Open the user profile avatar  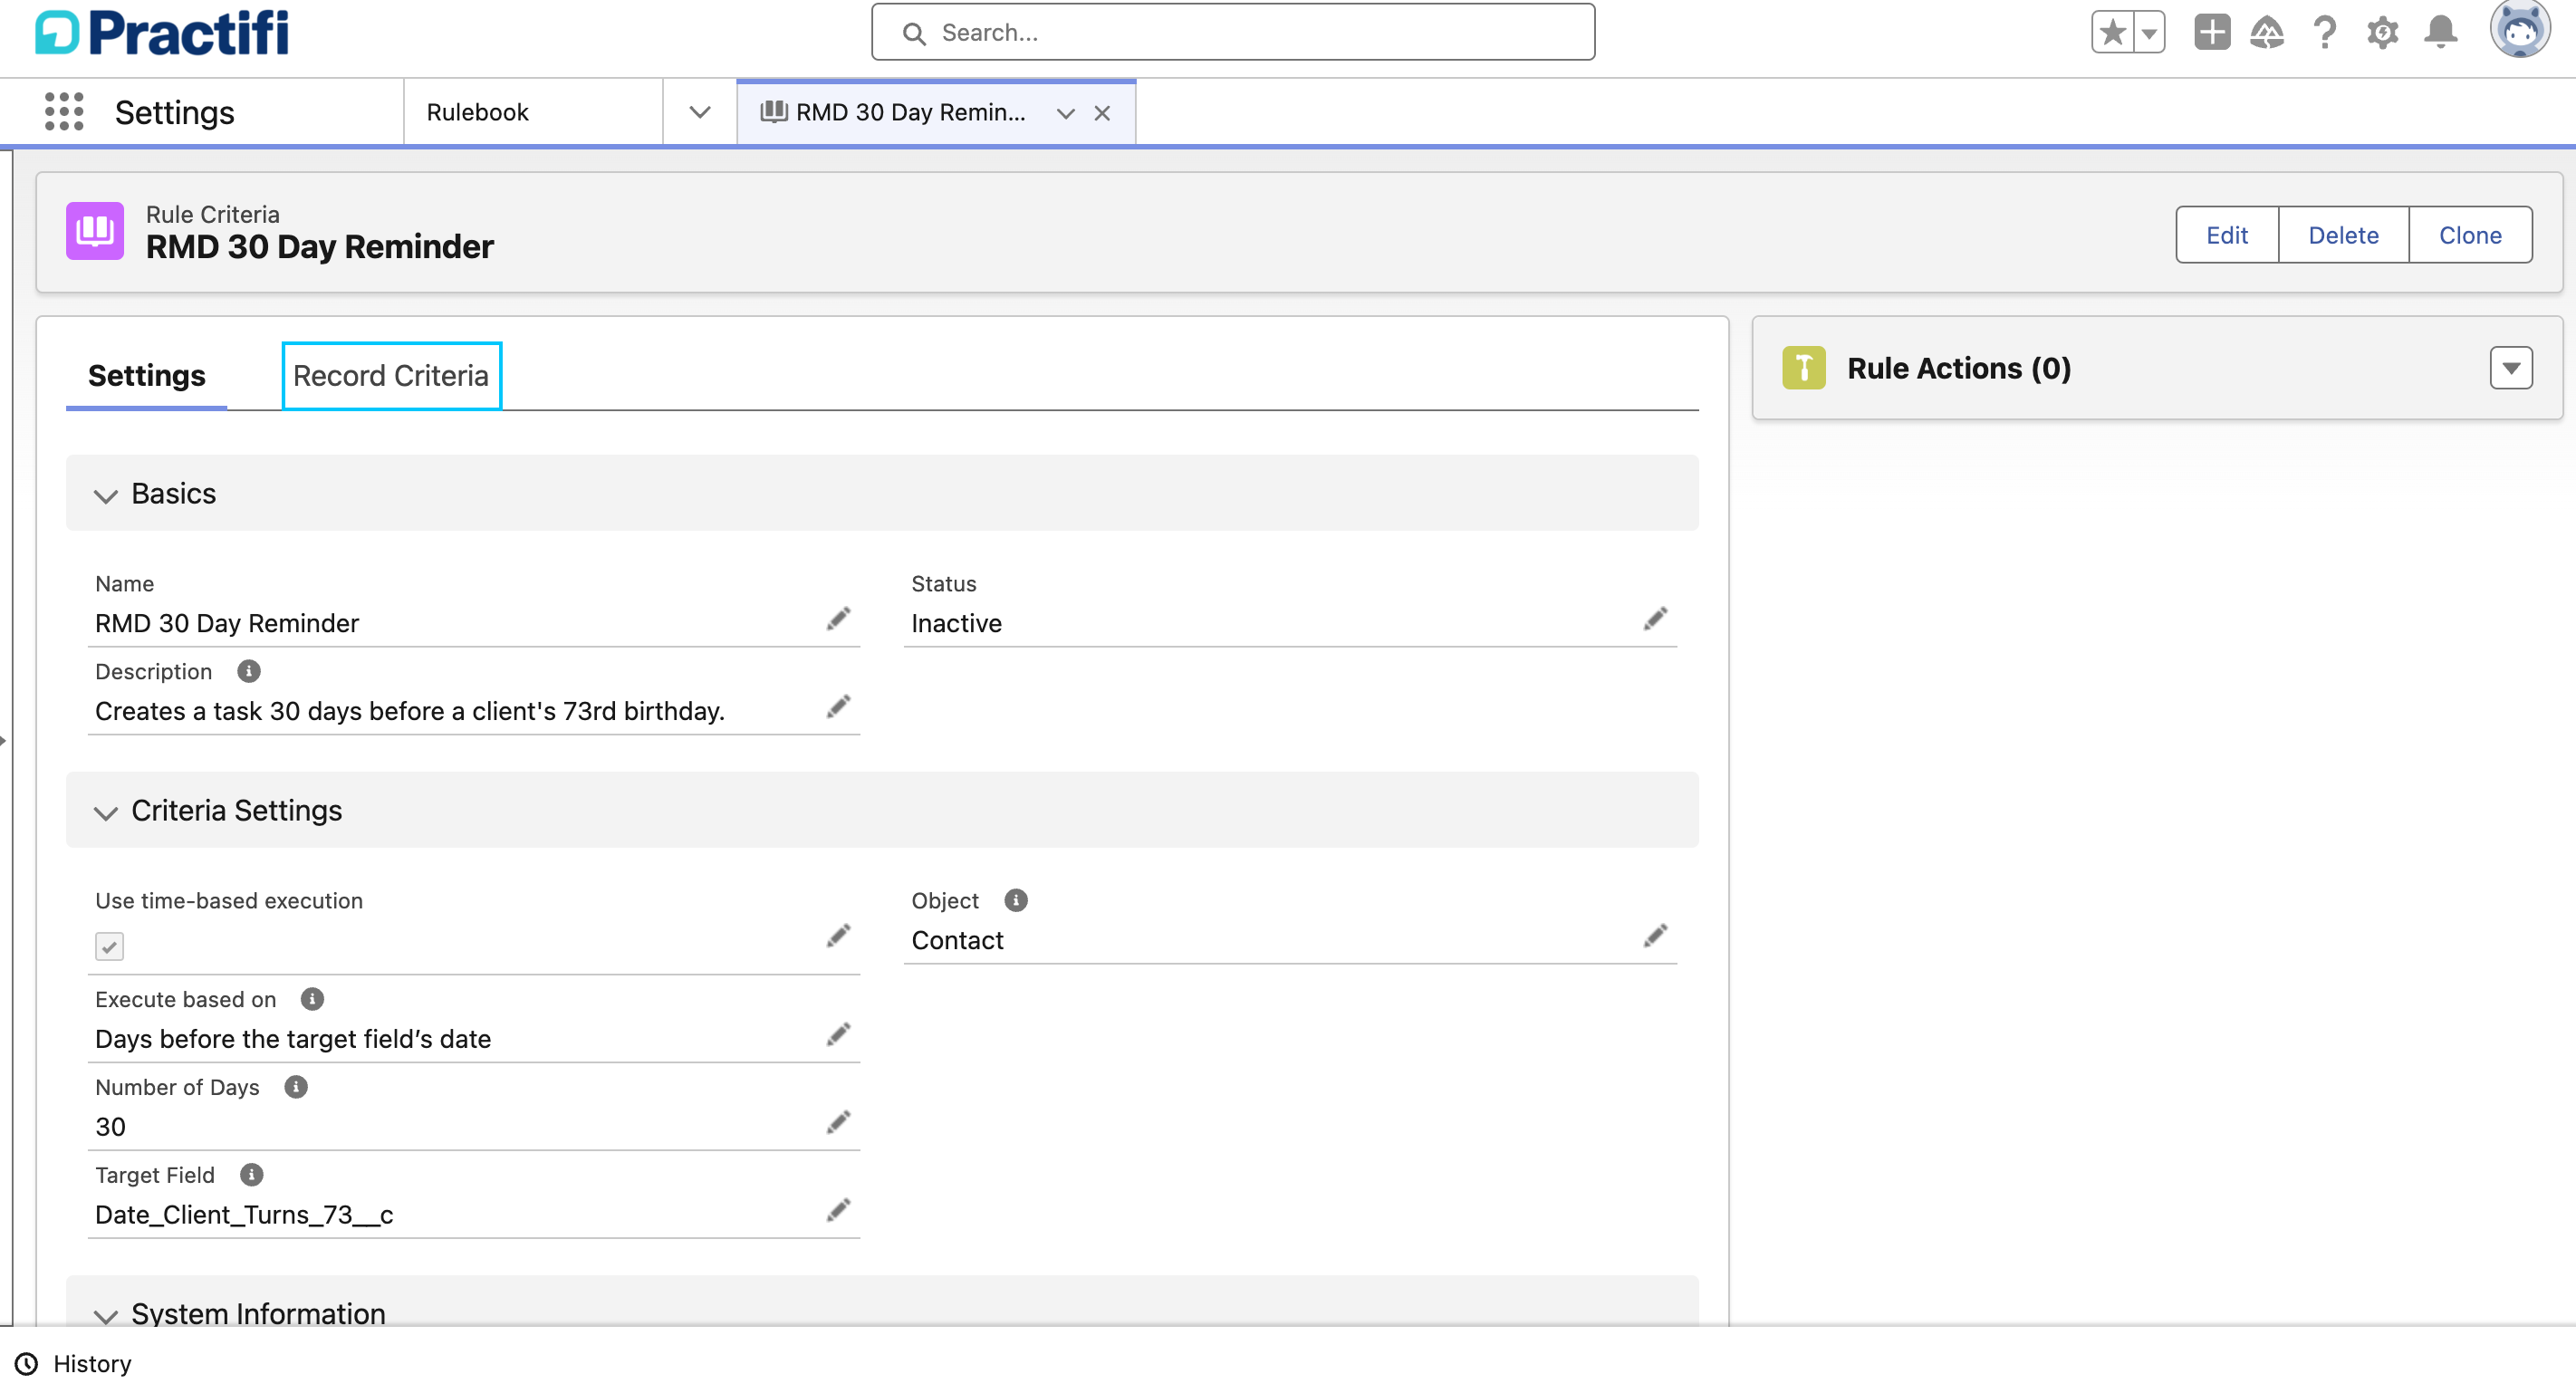point(2520,30)
